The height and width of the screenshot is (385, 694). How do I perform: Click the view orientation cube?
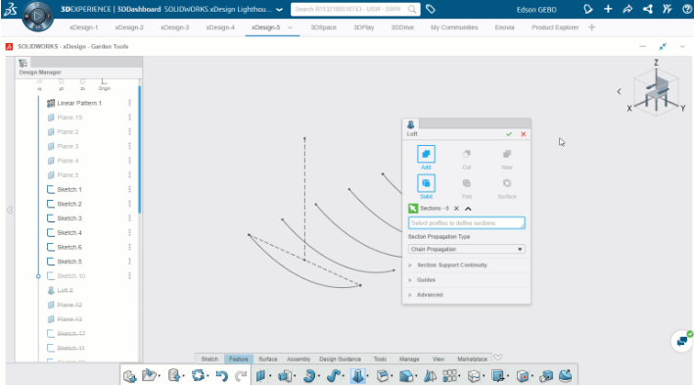pyautogui.click(x=656, y=91)
